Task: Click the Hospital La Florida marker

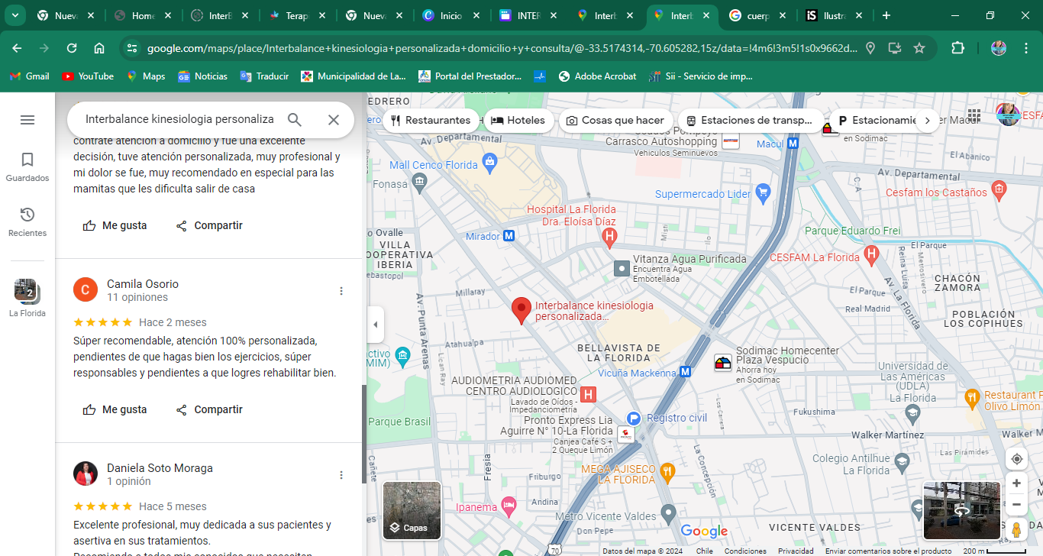Action: pos(609,238)
